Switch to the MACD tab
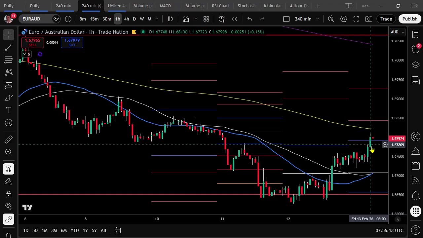This screenshot has width=423, height=238. coord(165,6)
